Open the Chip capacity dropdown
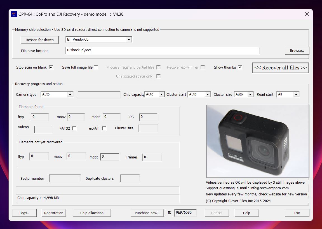Image resolution: width=322 pixels, height=229 pixels. point(161,94)
